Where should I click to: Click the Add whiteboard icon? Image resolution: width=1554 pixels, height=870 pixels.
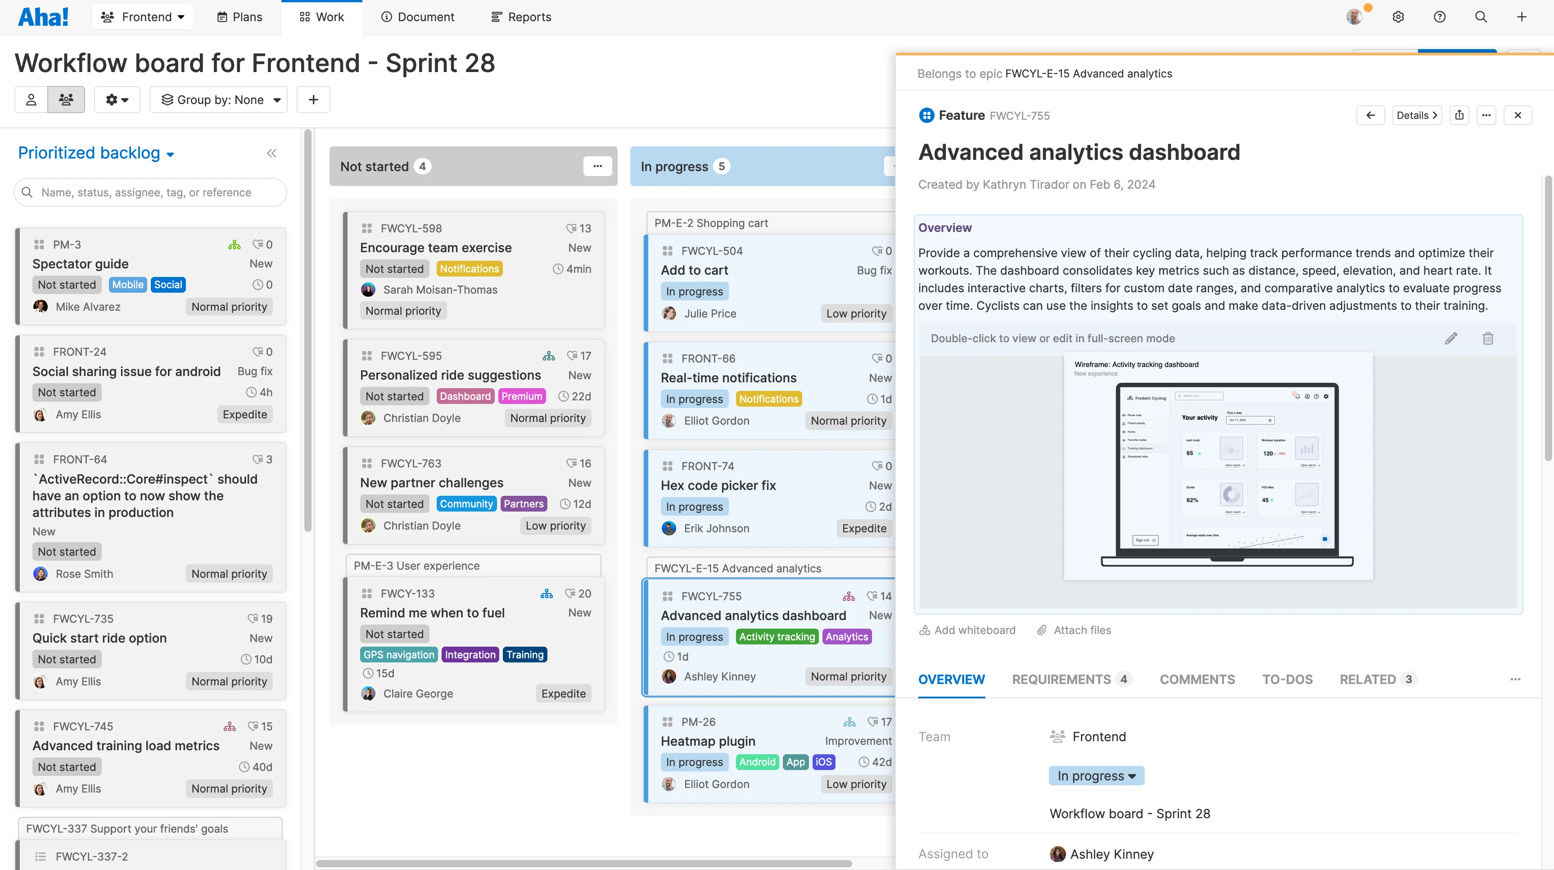tap(925, 630)
